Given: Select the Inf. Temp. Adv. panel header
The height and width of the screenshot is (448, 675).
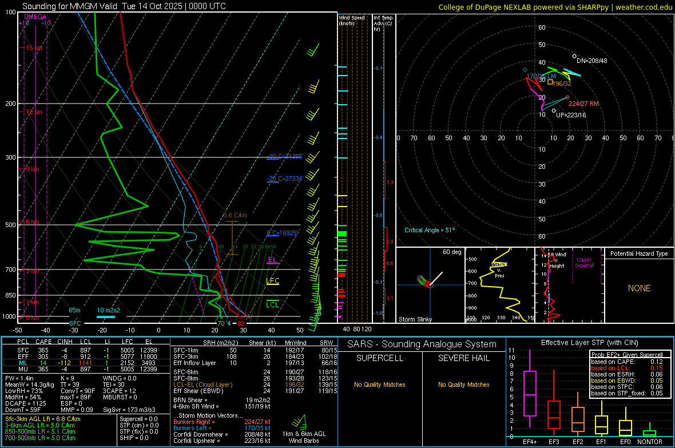Looking at the screenshot, I should pyautogui.click(x=383, y=23).
